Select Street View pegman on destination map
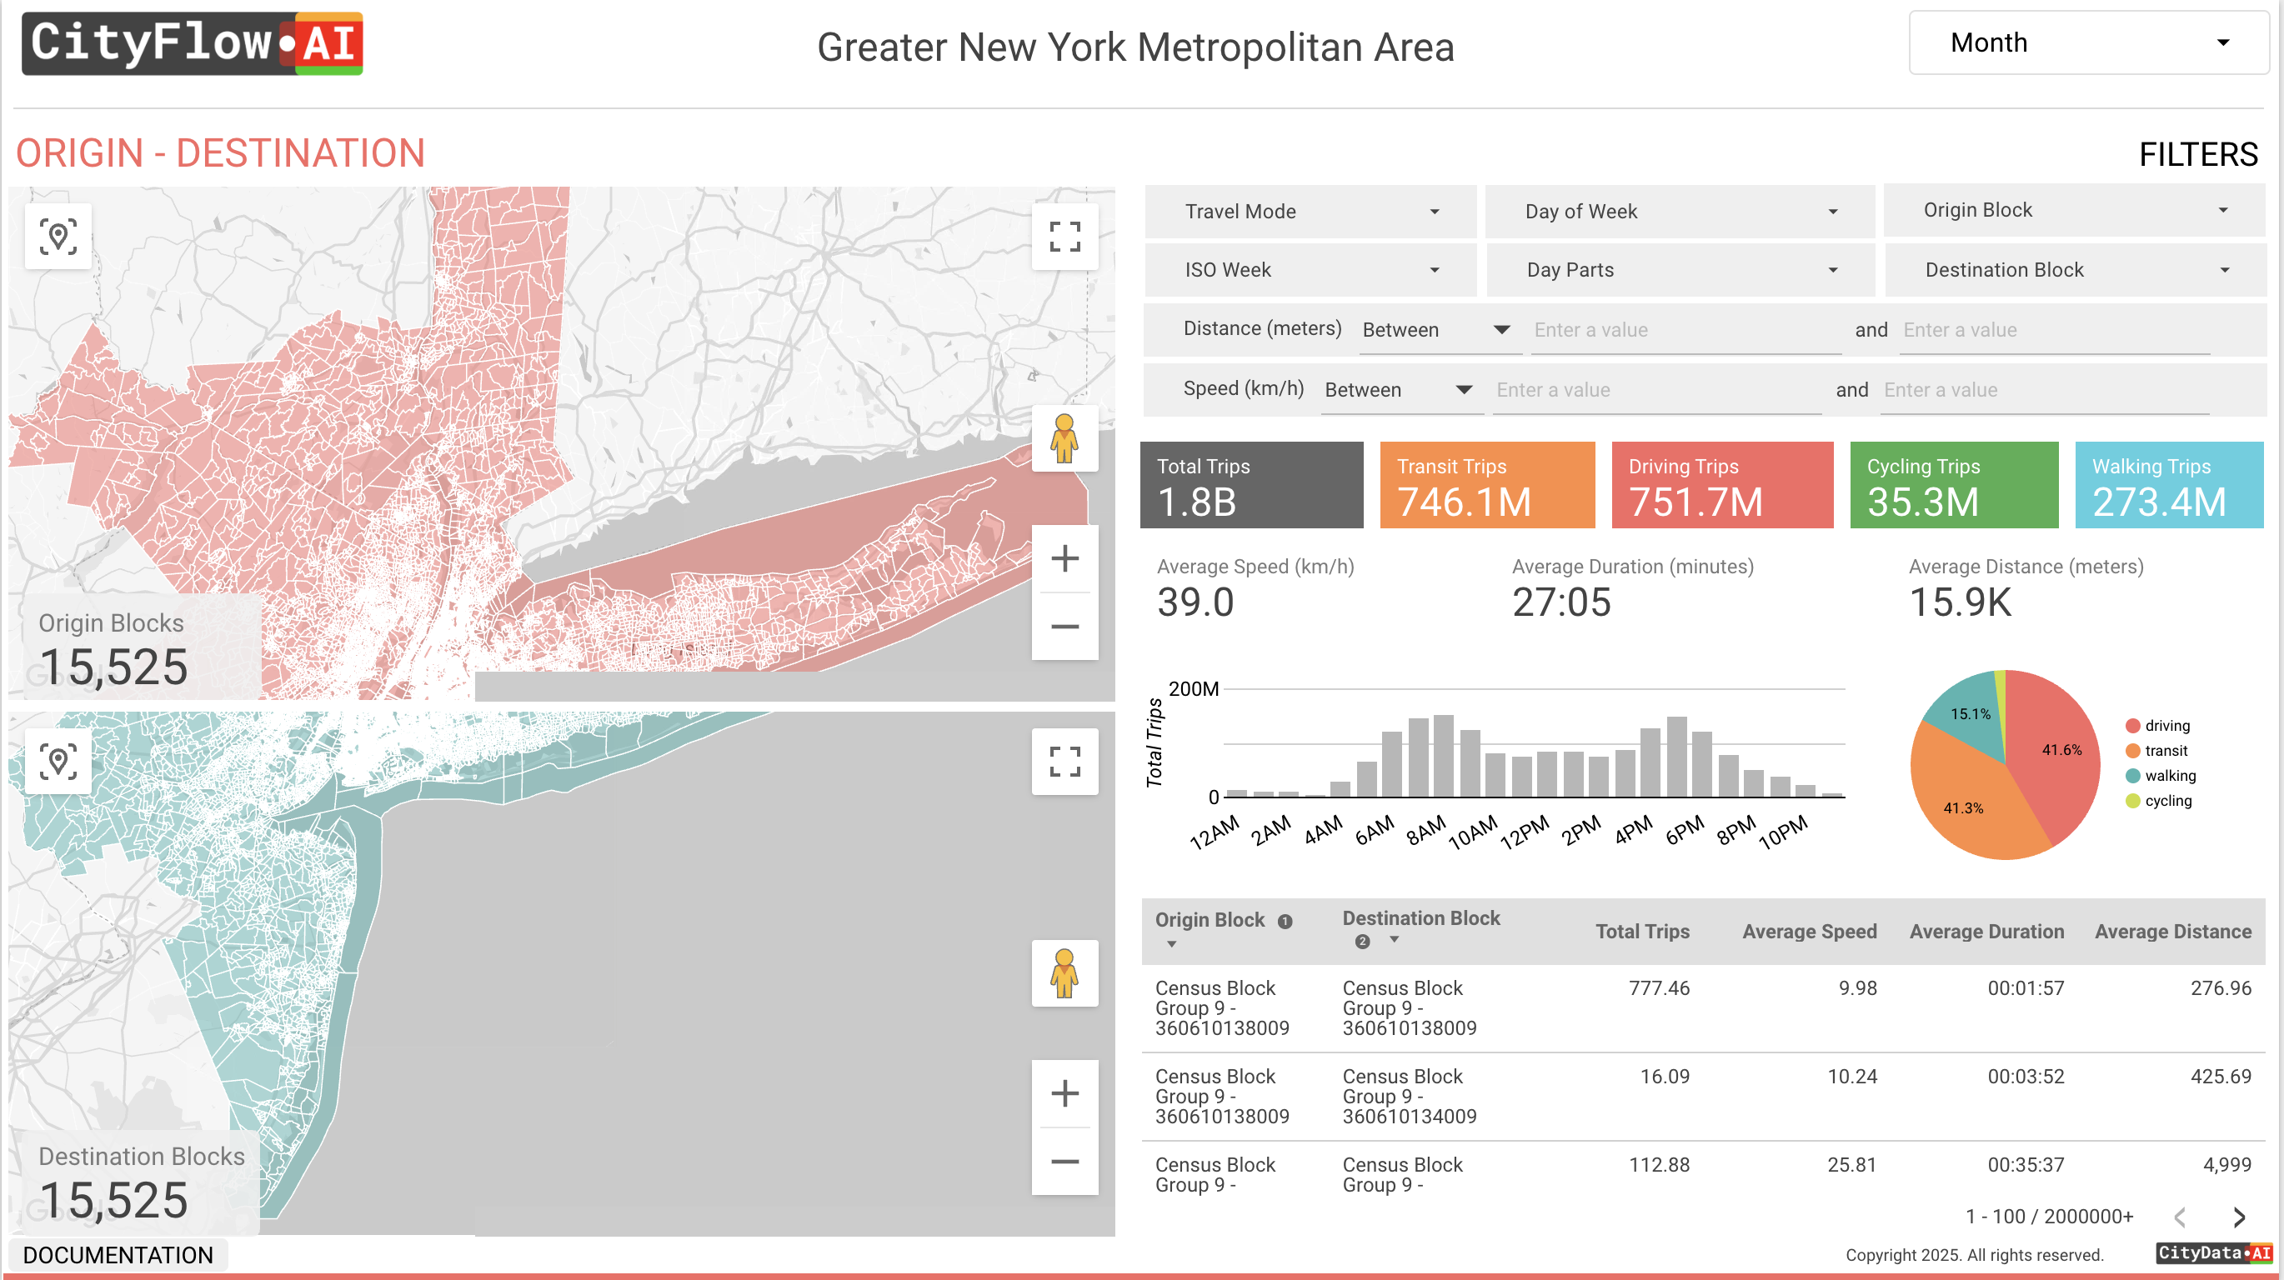This screenshot has height=1280, width=2284. click(x=1064, y=973)
